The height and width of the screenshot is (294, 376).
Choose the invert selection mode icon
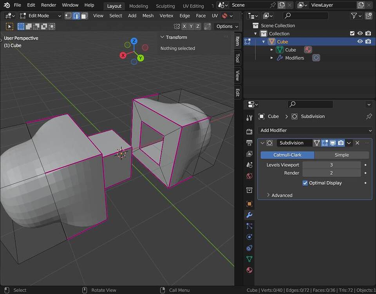(x=44, y=26)
